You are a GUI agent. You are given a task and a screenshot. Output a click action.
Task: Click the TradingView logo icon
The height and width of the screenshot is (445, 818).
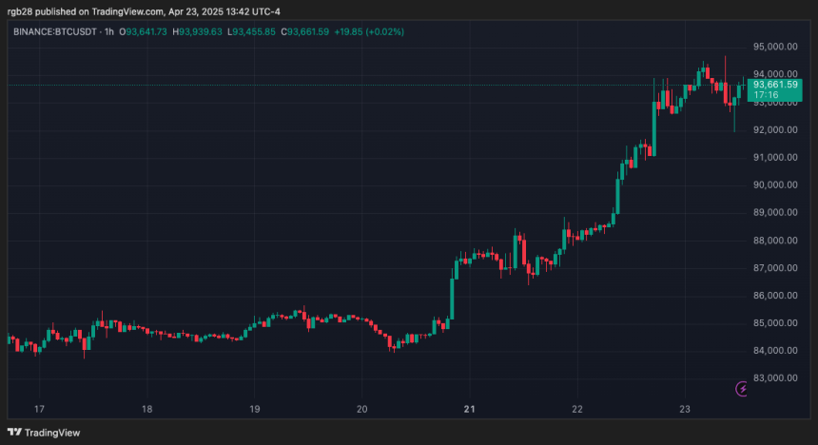tap(14, 432)
